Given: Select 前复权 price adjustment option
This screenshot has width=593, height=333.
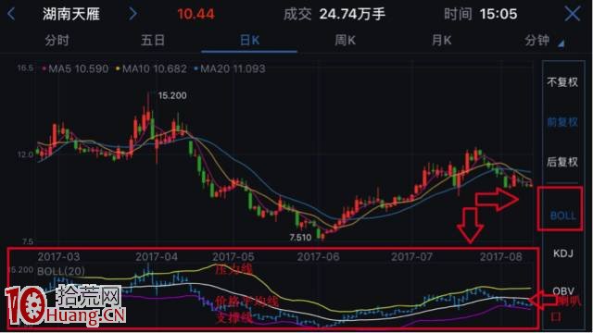Looking at the screenshot, I should tap(562, 122).
